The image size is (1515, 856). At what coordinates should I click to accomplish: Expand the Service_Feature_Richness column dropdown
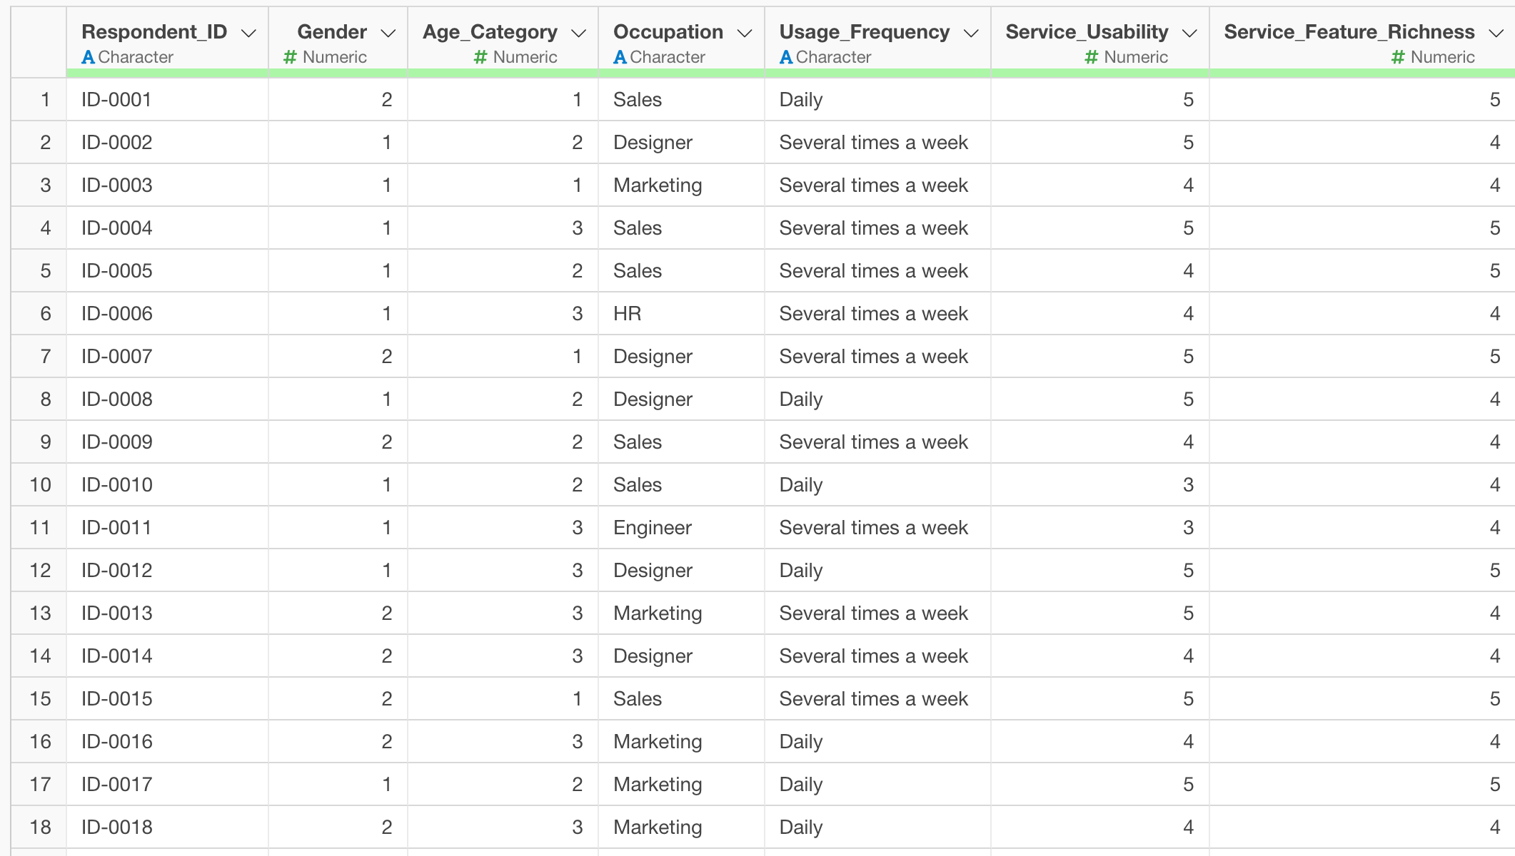tap(1496, 34)
